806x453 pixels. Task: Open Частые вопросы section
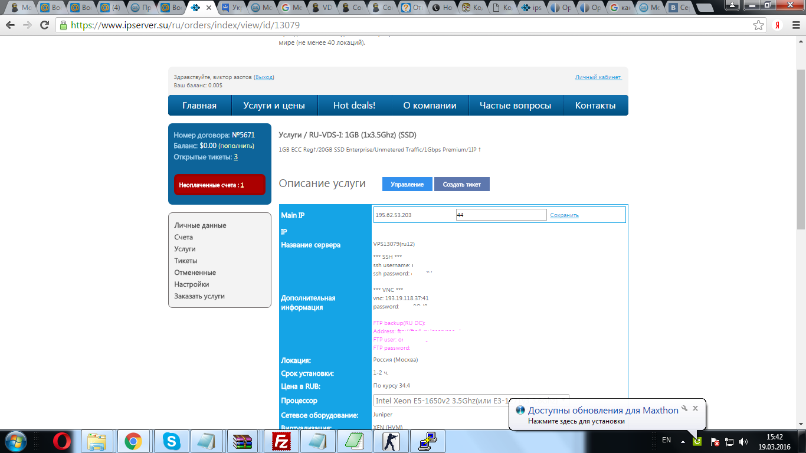(x=515, y=106)
